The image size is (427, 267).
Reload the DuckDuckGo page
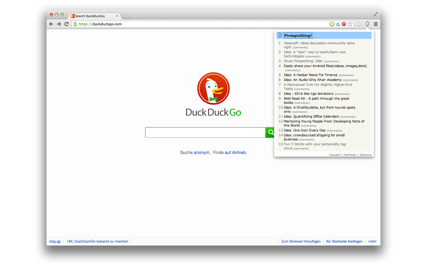(66, 24)
